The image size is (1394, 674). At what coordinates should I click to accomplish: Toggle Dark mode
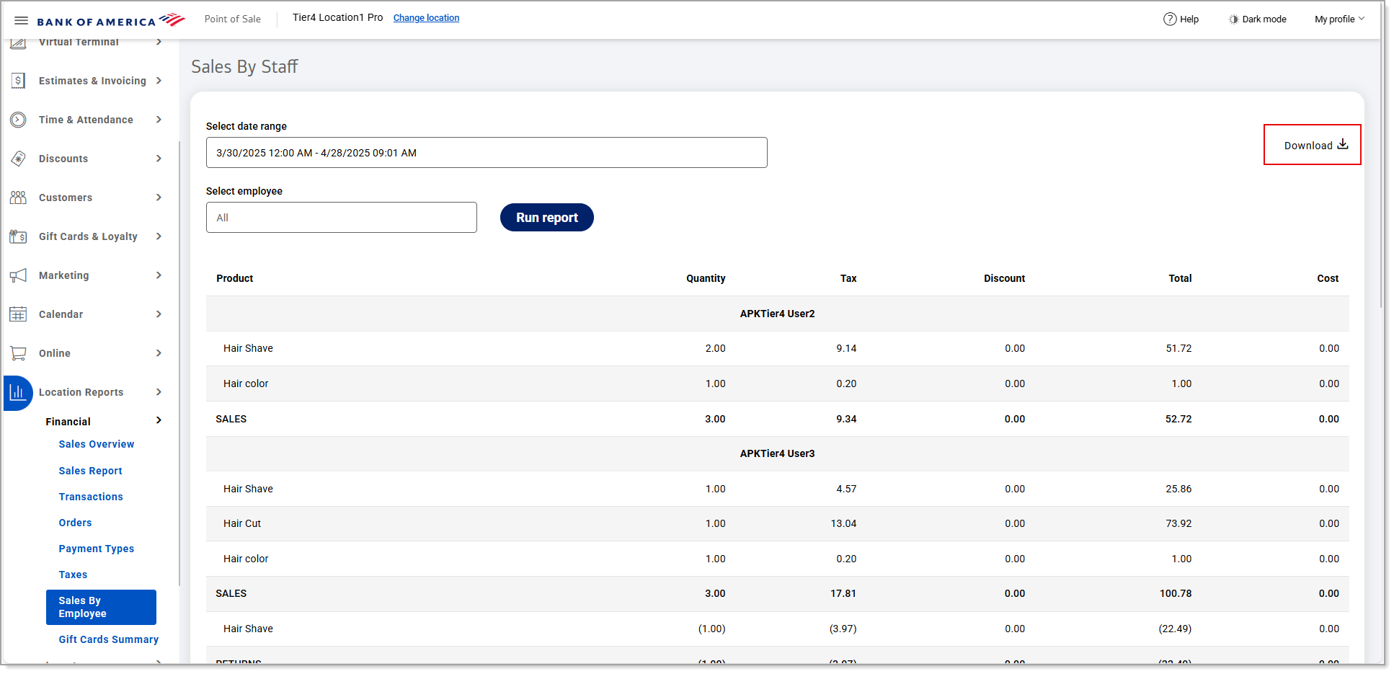pyautogui.click(x=1258, y=19)
